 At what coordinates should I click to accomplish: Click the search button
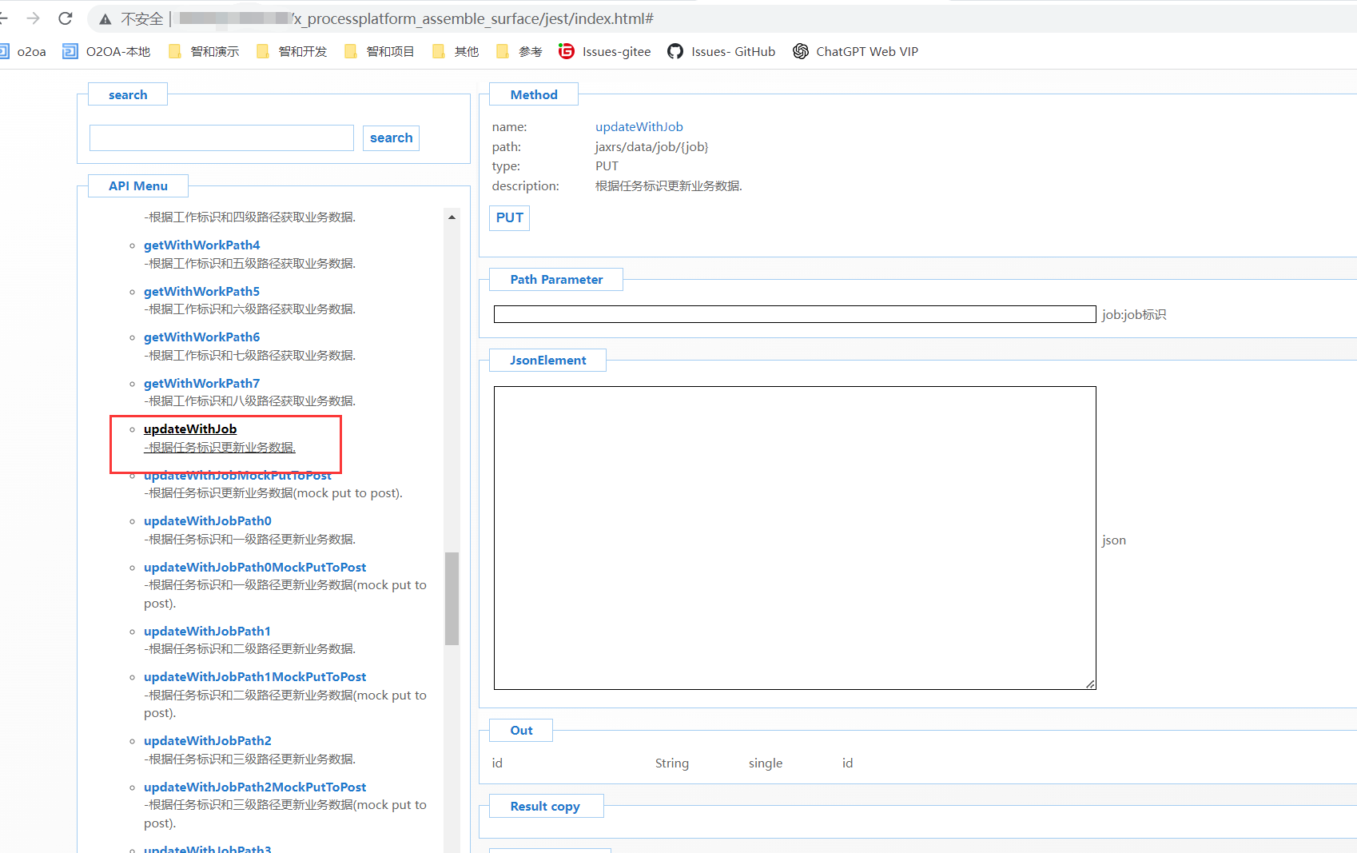point(391,138)
